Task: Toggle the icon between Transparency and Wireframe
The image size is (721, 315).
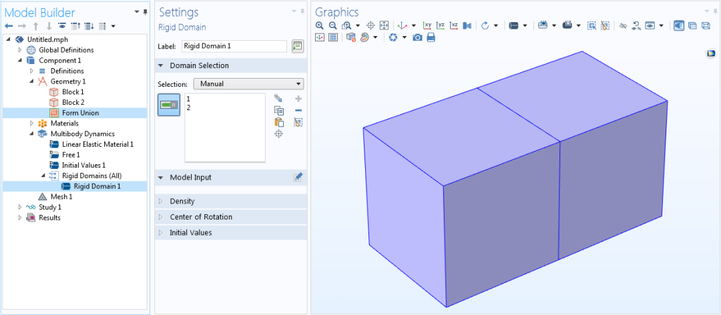Action: (x=692, y=26)
